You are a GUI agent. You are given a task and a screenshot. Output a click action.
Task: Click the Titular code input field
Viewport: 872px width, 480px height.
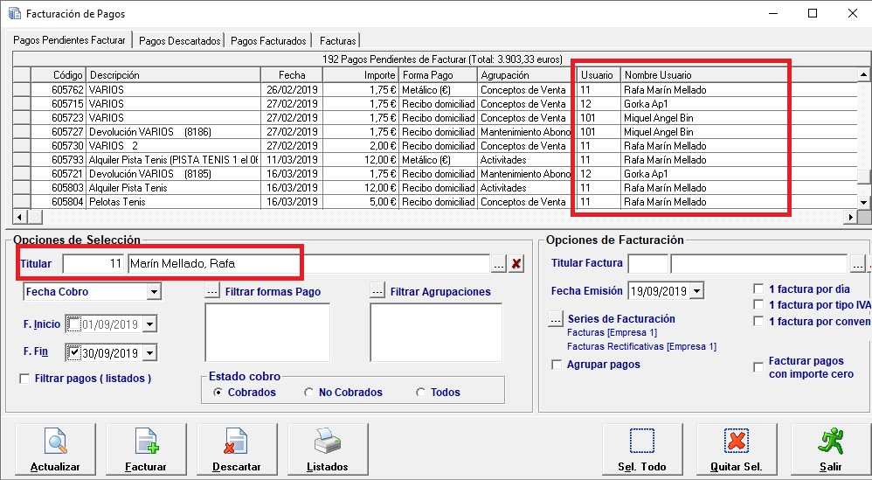click(93, 264)
